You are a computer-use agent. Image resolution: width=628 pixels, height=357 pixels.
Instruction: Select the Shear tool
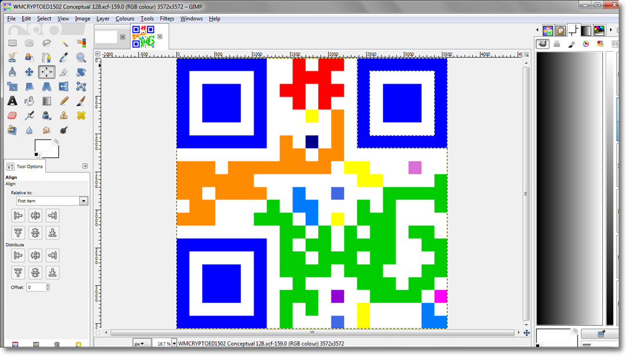[x=29, y=86]
